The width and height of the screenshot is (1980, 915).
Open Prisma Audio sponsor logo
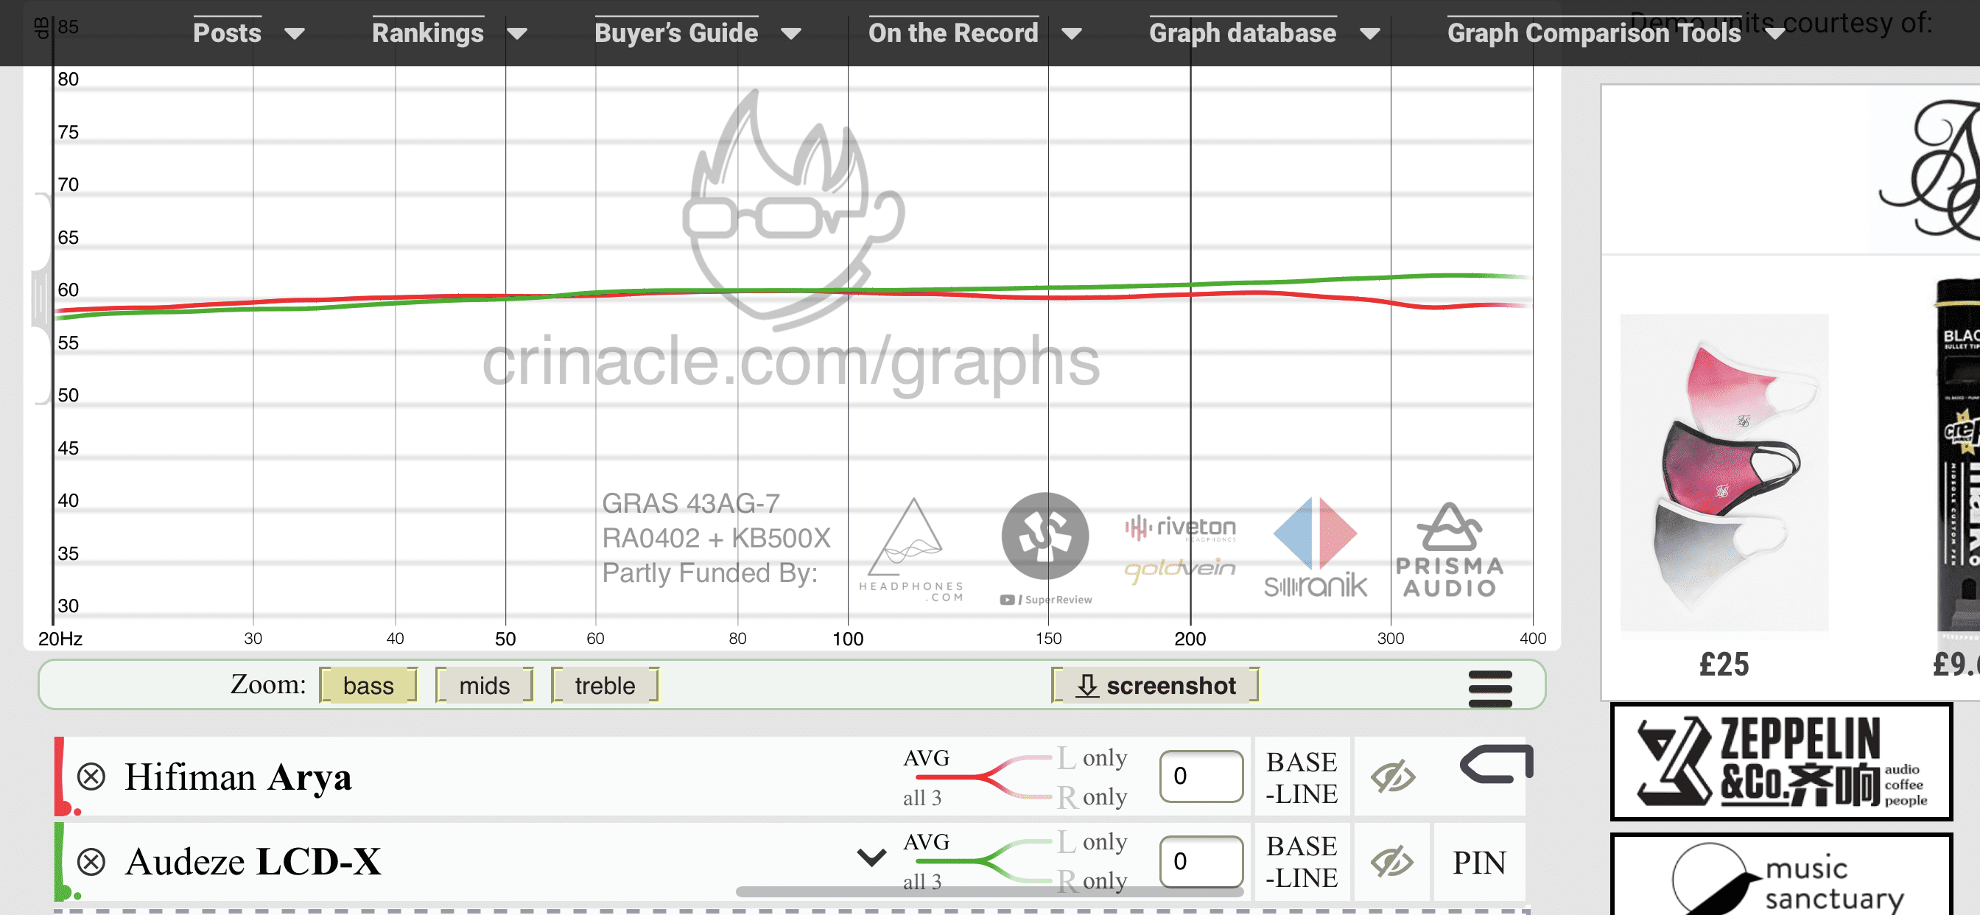point(1450,550)
